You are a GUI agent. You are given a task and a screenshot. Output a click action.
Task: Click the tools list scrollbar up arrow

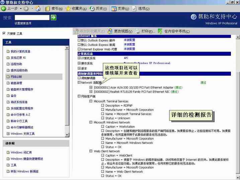point(67,48)
